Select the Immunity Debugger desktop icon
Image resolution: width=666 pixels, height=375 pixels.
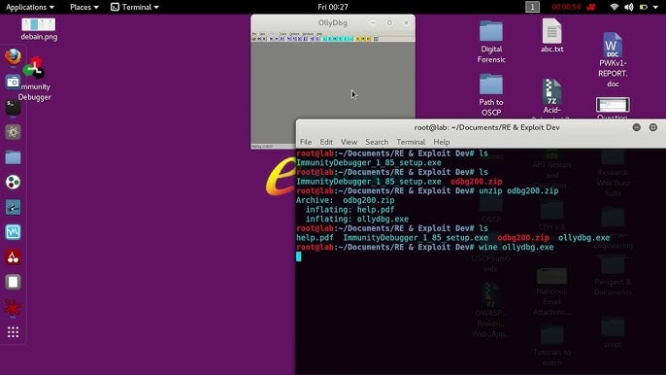[34, 79]
